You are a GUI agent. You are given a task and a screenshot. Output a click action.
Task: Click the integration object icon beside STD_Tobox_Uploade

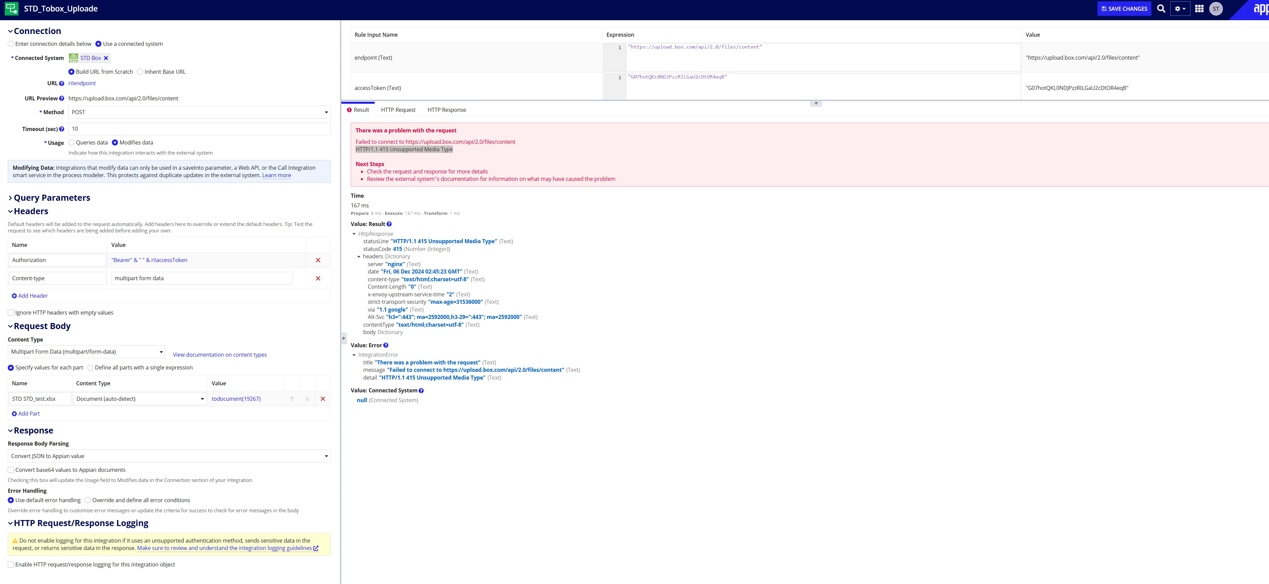click(11, 8)
